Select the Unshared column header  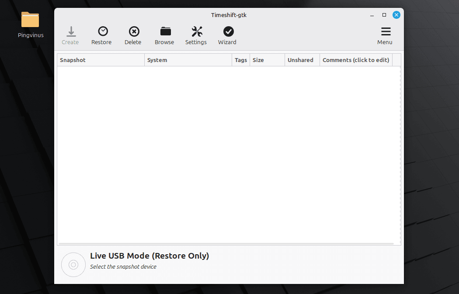pos(302,60)
